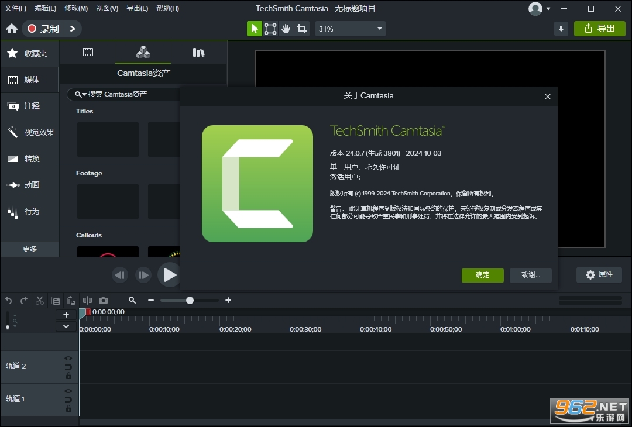Select the hand pan tool
The height and width of the screenshot is (427, 632).
pos(286,29)
